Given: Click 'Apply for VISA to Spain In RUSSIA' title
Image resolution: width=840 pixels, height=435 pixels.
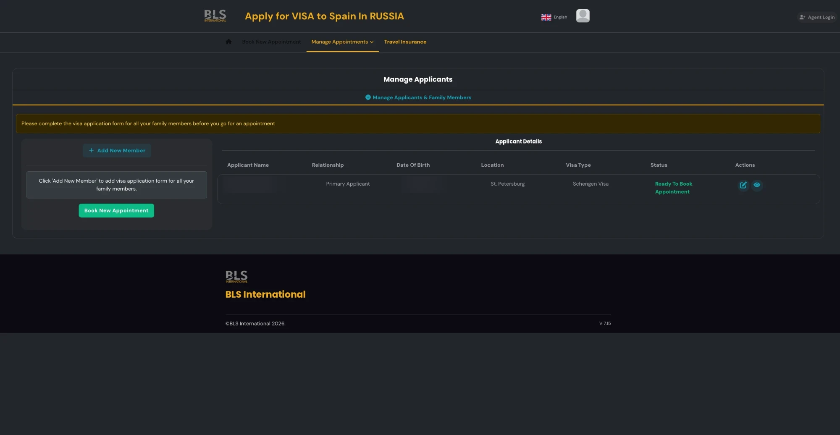Looking at the screenshot, I should pyautogui.click(x=324, y=16).
